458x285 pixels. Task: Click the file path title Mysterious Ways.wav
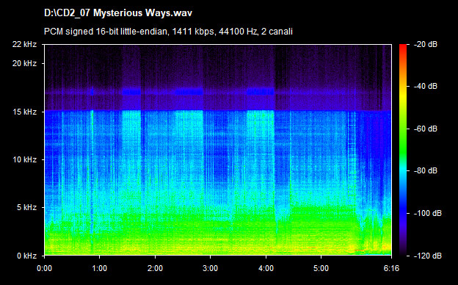click(118, 13)
